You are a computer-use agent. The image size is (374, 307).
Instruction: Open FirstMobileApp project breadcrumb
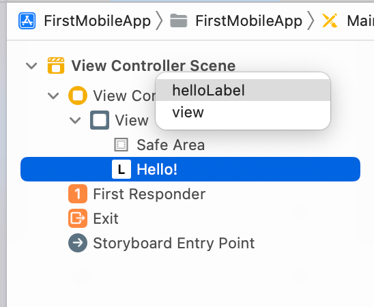tap(98, 21)
